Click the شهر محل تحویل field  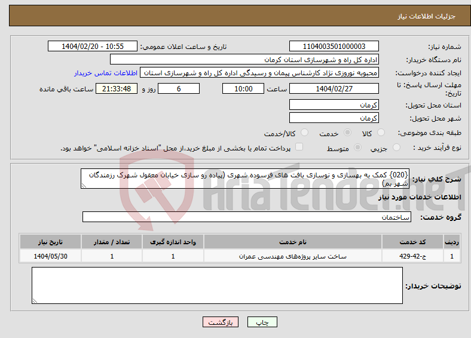point(334,118)
